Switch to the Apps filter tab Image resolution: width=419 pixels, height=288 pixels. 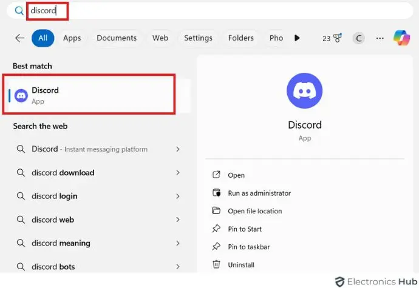72,38
